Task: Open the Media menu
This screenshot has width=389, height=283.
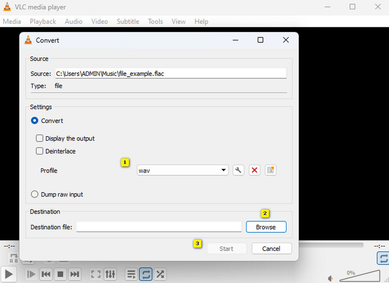Action: click(x=12, y=21)
